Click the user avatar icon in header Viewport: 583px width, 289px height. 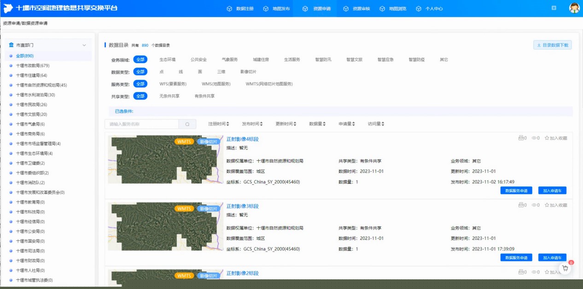[x=574, y=8]
